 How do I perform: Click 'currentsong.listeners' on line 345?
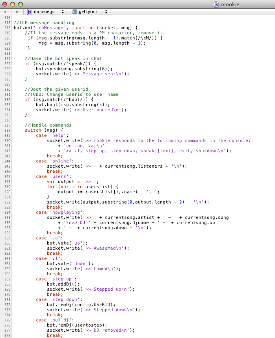tap(134, 166)
